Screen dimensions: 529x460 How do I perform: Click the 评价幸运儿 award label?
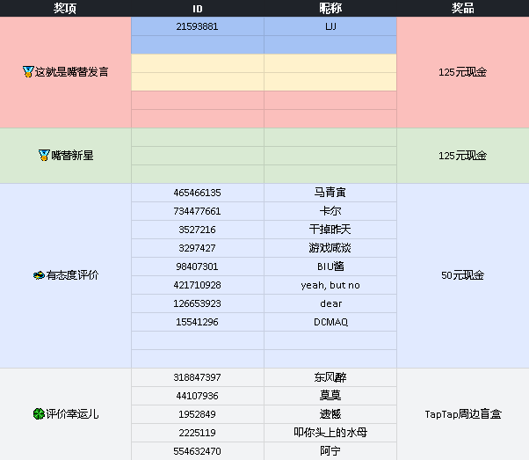(72, 414)
